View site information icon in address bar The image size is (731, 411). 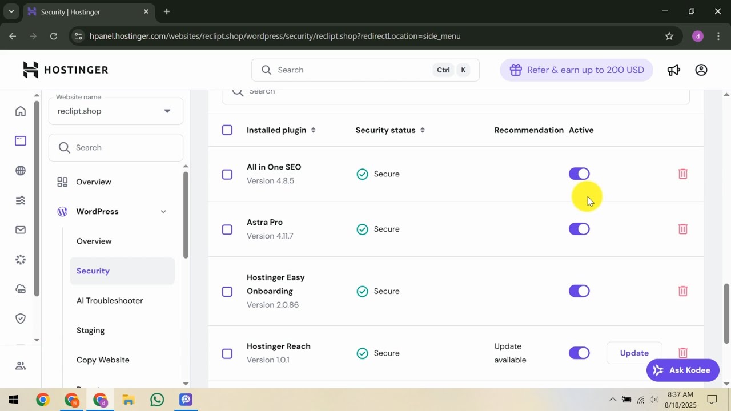78,36
